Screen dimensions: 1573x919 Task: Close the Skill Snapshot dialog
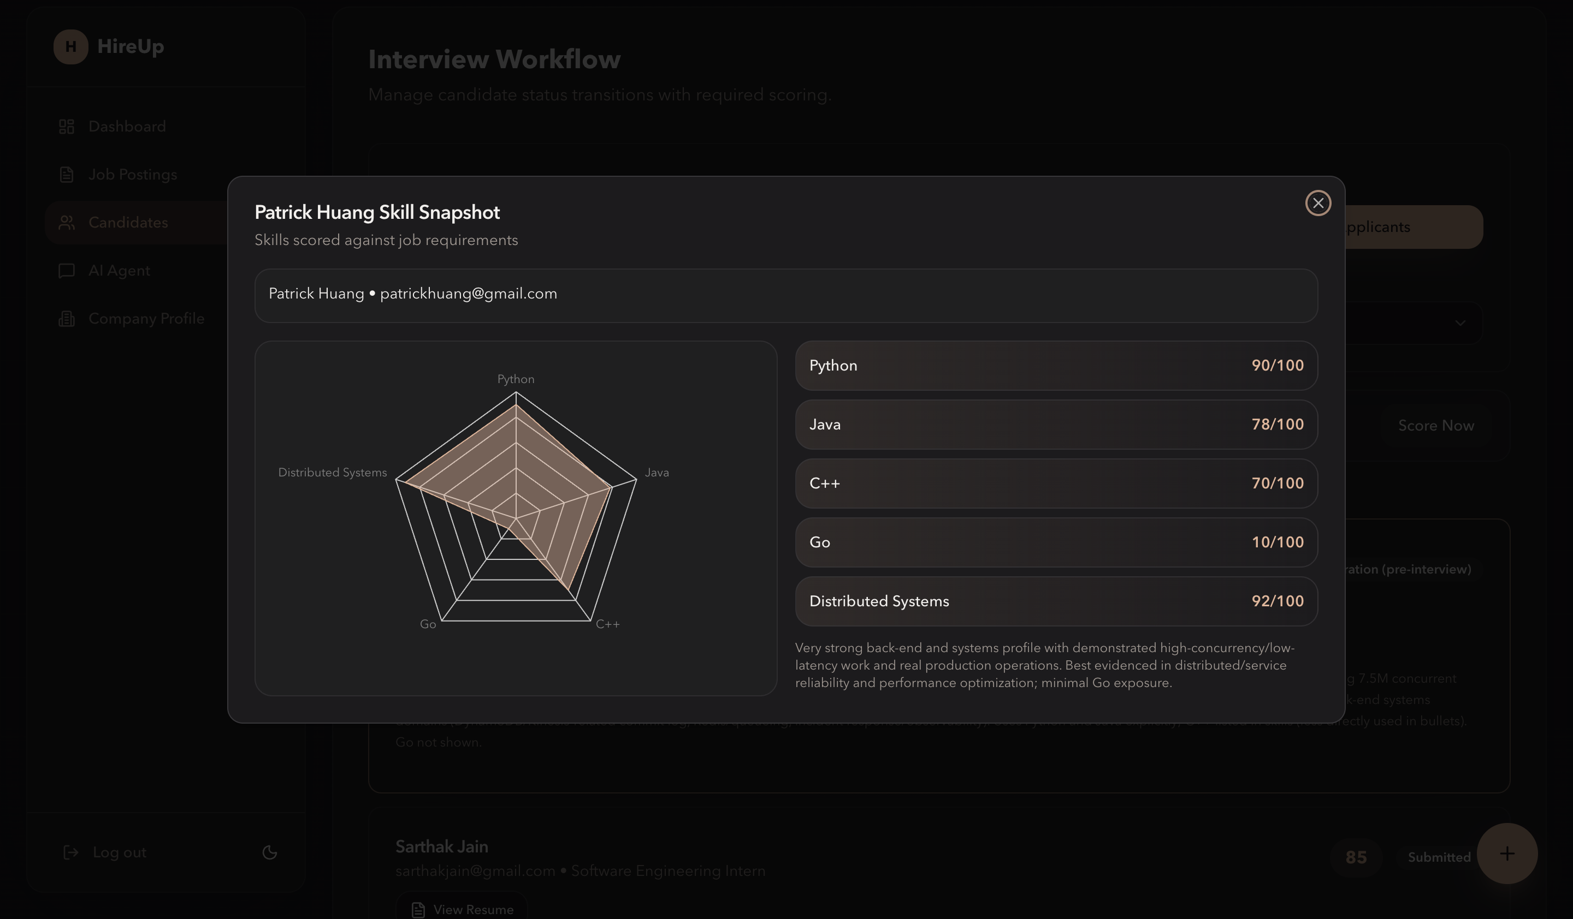tap(1318, 202)
